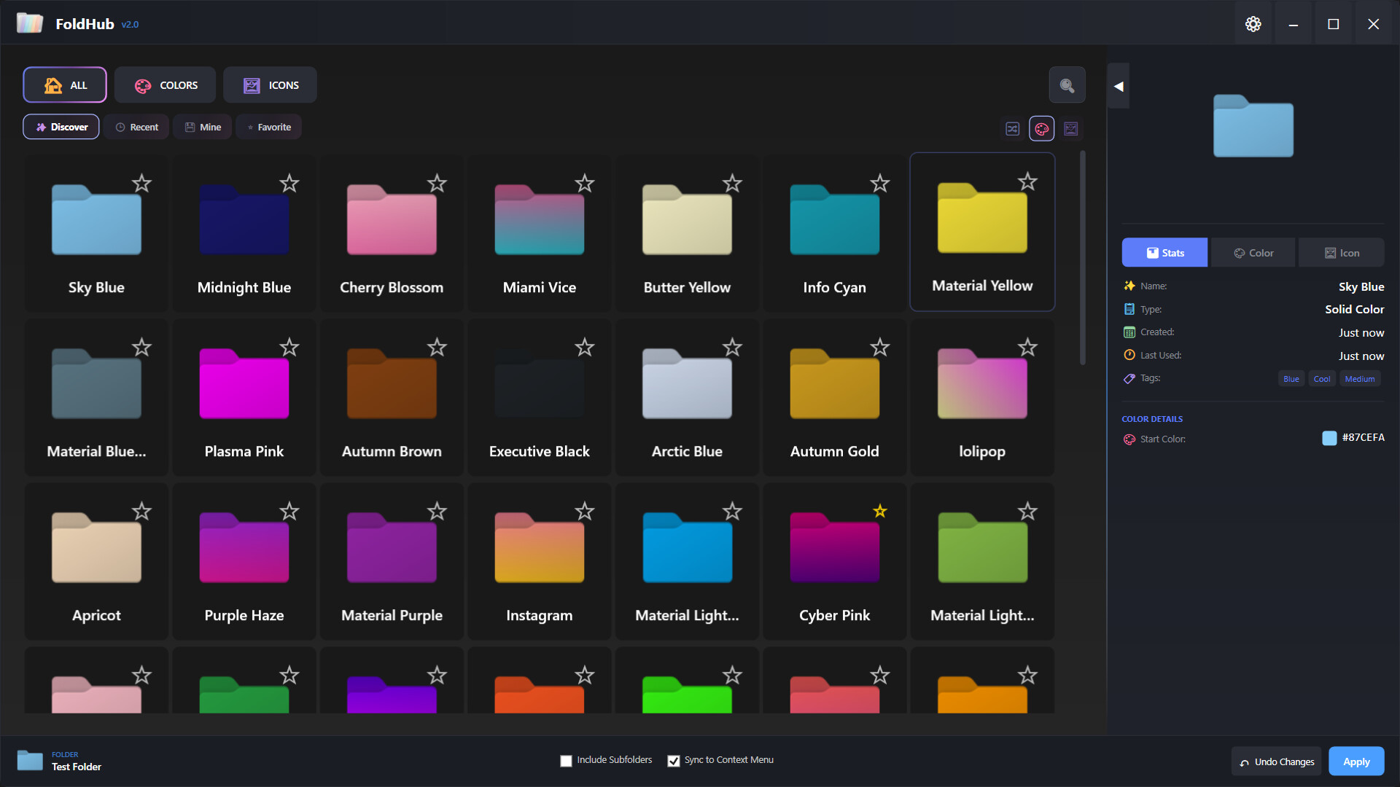Select the Midnight Blue folder thumbnail
This screenshot has width=1400, height=787.
244,220
